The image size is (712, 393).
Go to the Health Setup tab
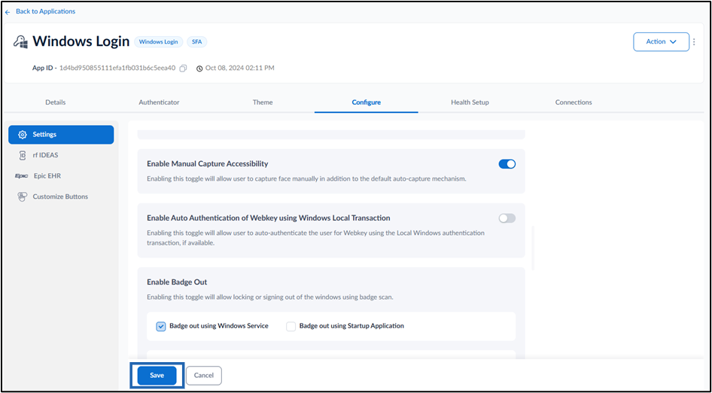click(x=470, y=102)
